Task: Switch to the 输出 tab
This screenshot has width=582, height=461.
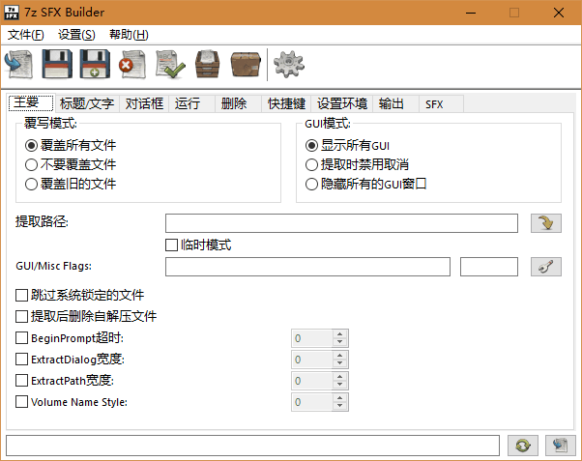Action: click(395, 104)
